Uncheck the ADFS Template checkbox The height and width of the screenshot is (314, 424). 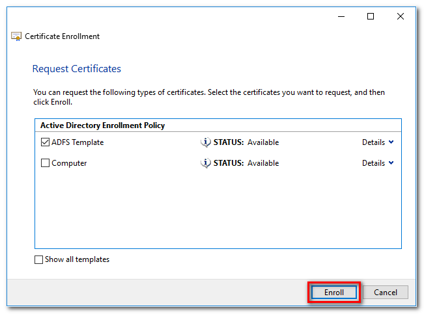click(x=45, y=142)
